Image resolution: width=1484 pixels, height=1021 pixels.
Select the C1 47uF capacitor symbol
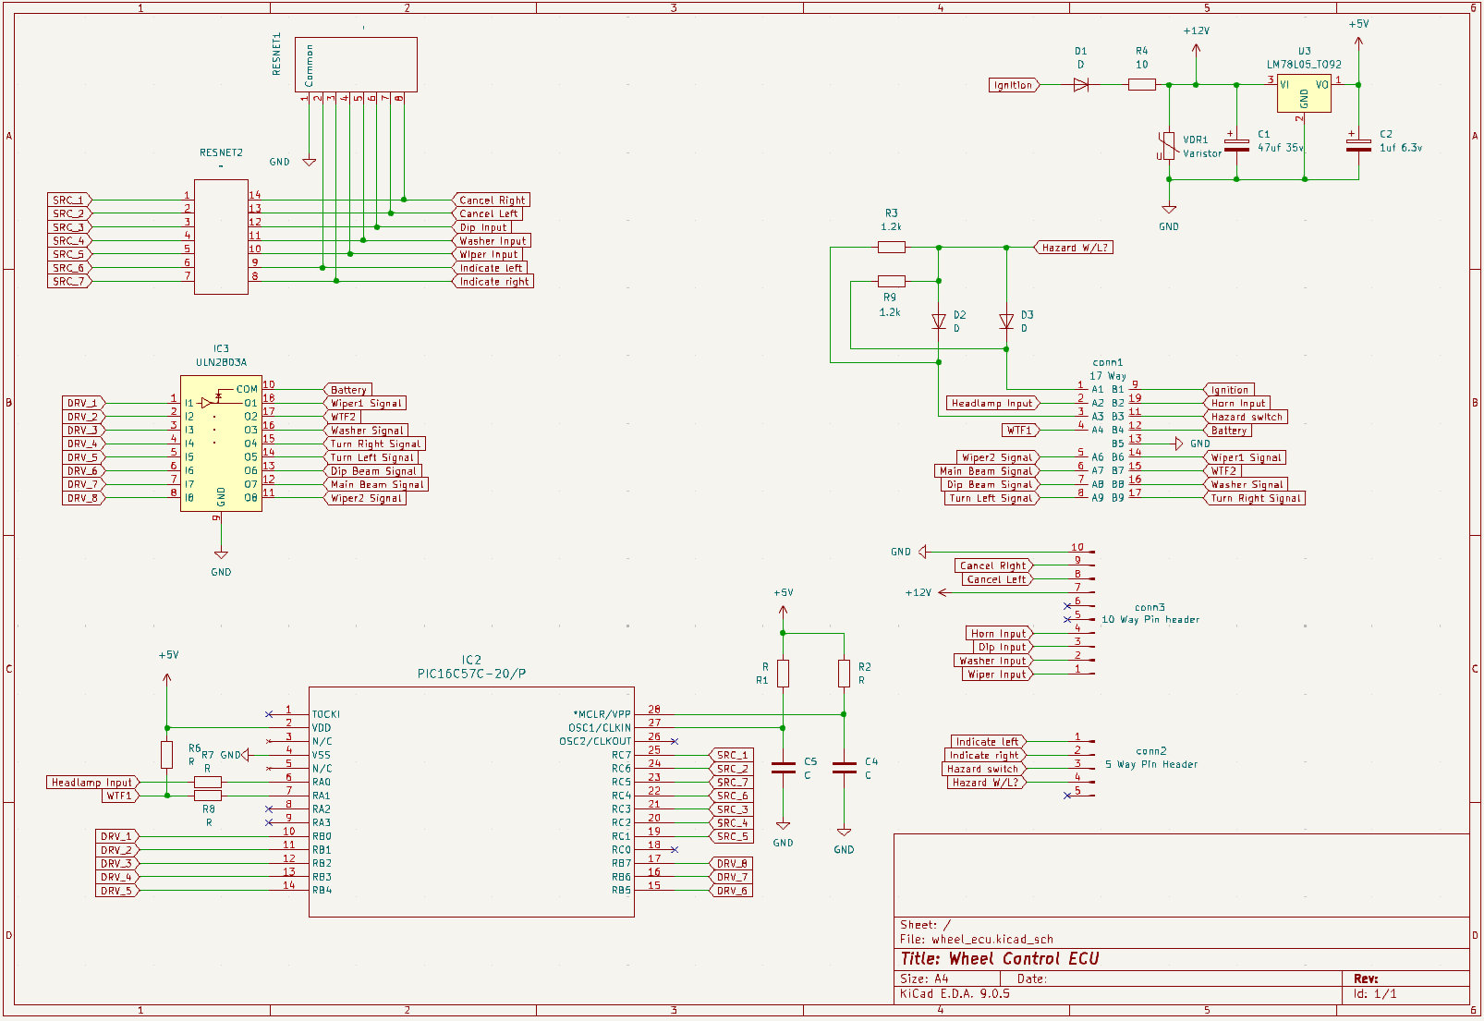click(x=1236, y=145)
